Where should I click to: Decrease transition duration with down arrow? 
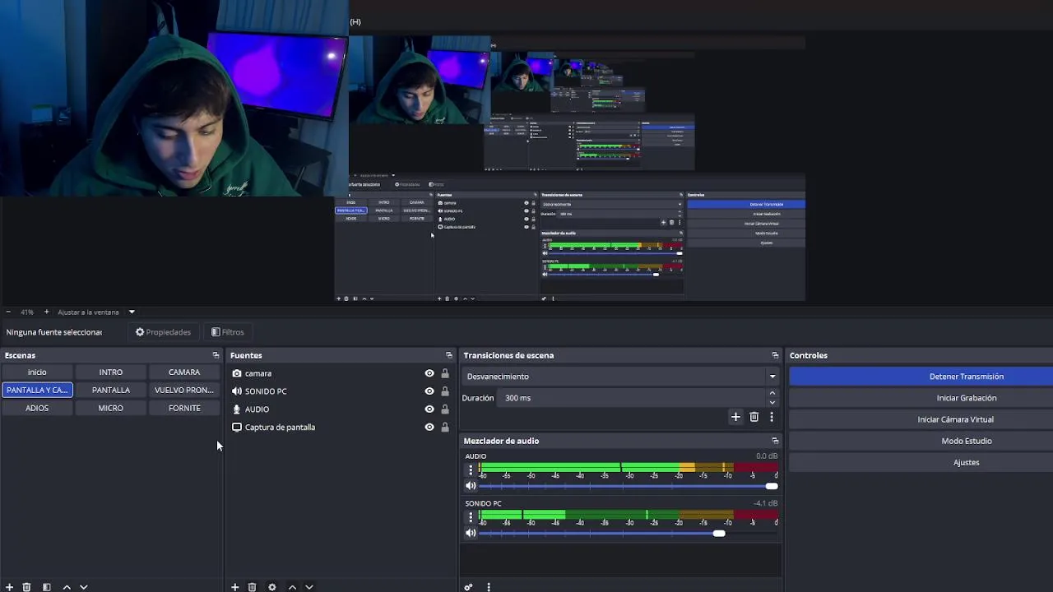coord(772,403)
